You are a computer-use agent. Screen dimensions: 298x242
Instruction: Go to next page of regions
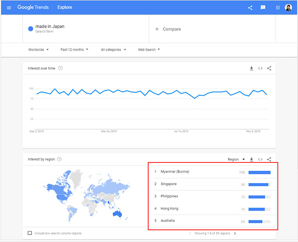tap(235, 233)
